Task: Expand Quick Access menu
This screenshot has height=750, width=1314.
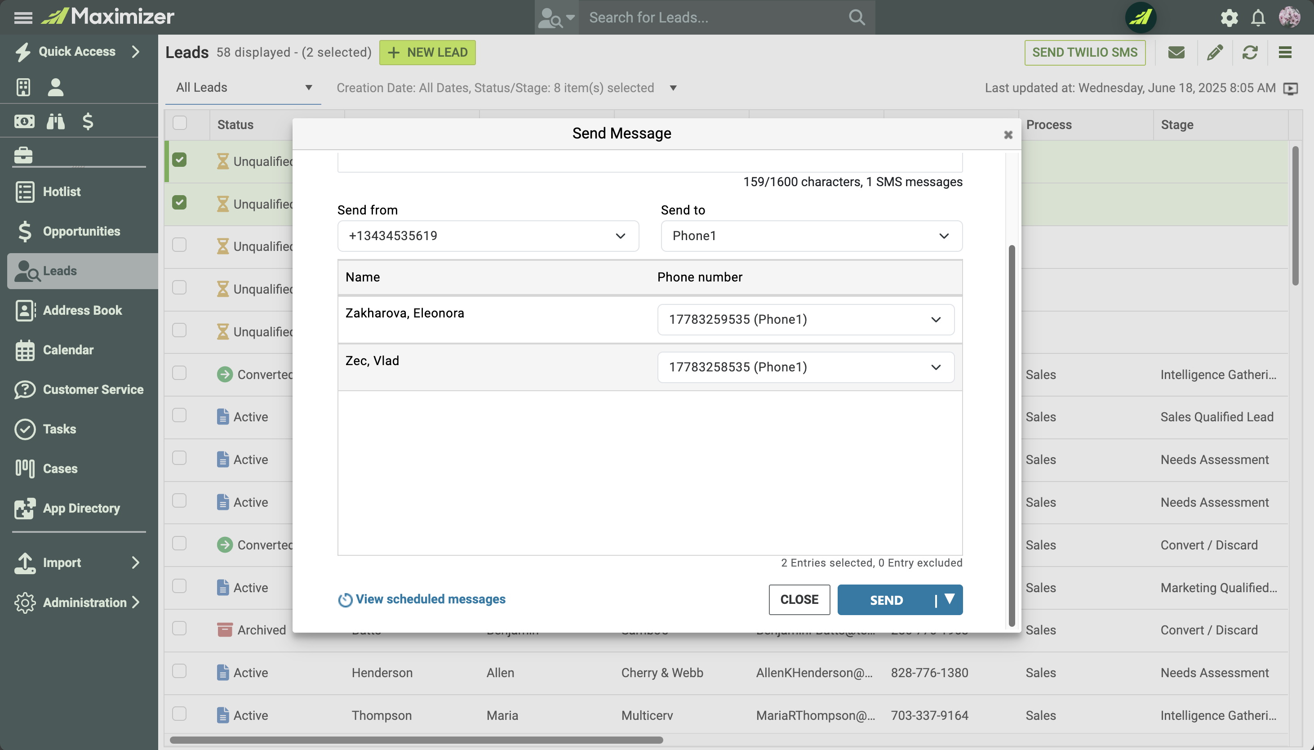Action: [x=78, y=52]
